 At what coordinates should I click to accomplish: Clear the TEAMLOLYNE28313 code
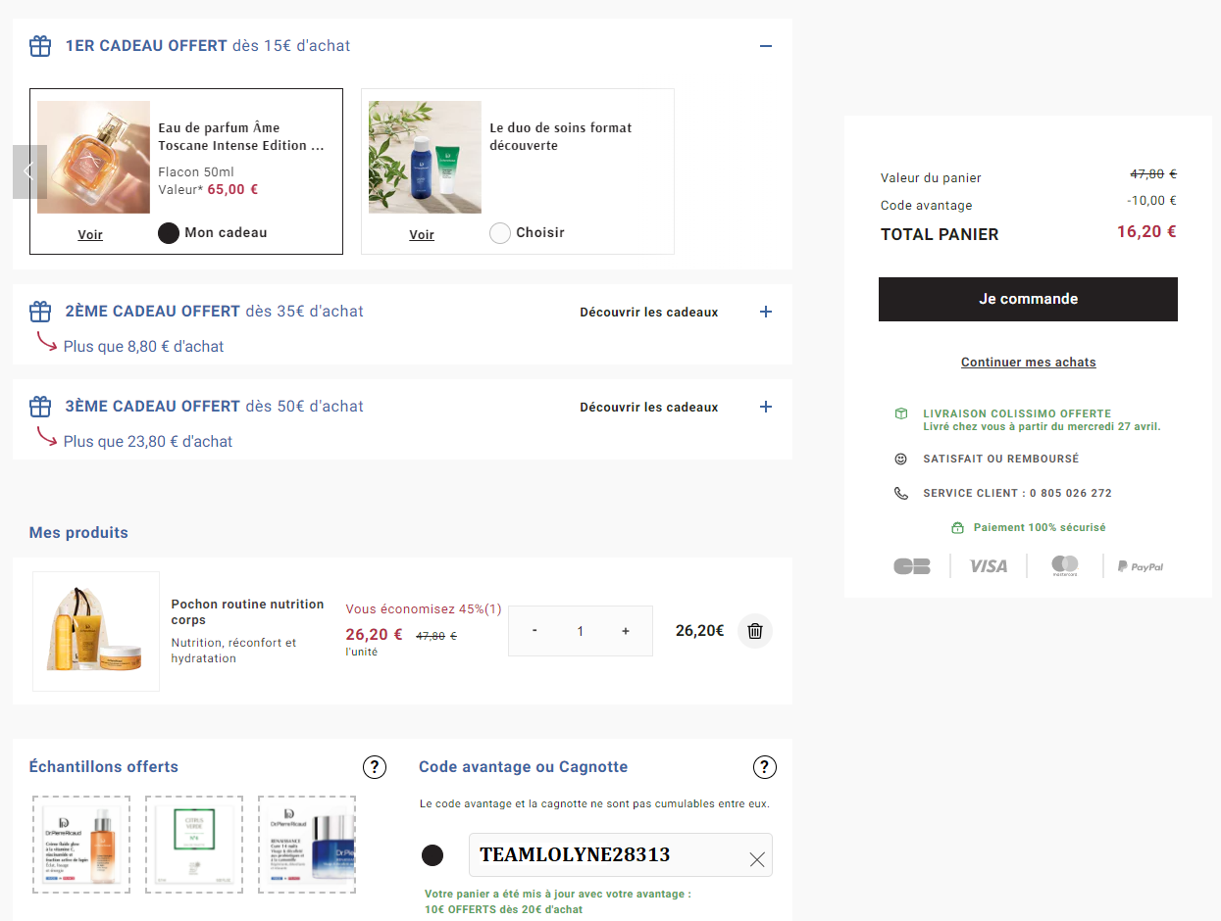point(757,859)
